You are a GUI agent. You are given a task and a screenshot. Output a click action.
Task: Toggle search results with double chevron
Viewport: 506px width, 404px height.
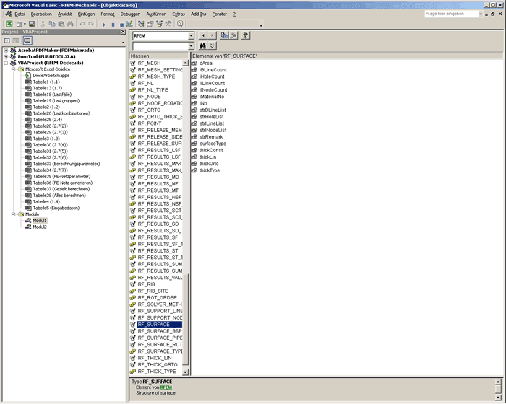point(212,45)
